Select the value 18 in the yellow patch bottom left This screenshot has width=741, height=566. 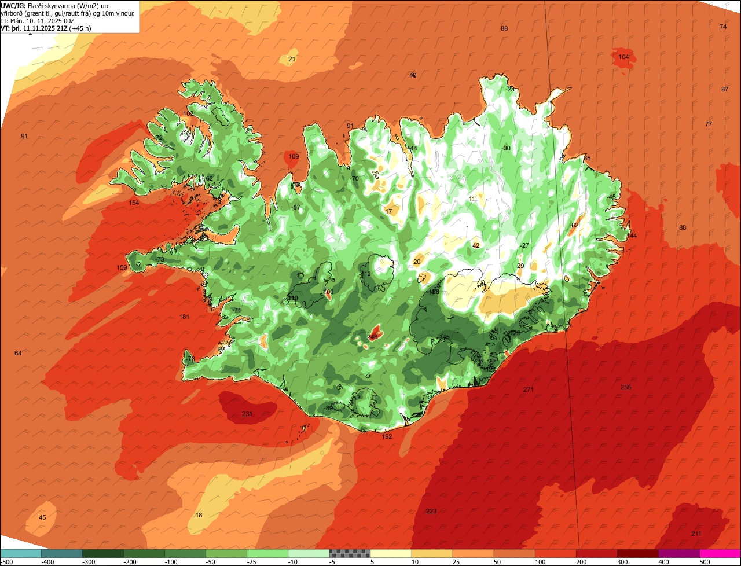(199, 515)
